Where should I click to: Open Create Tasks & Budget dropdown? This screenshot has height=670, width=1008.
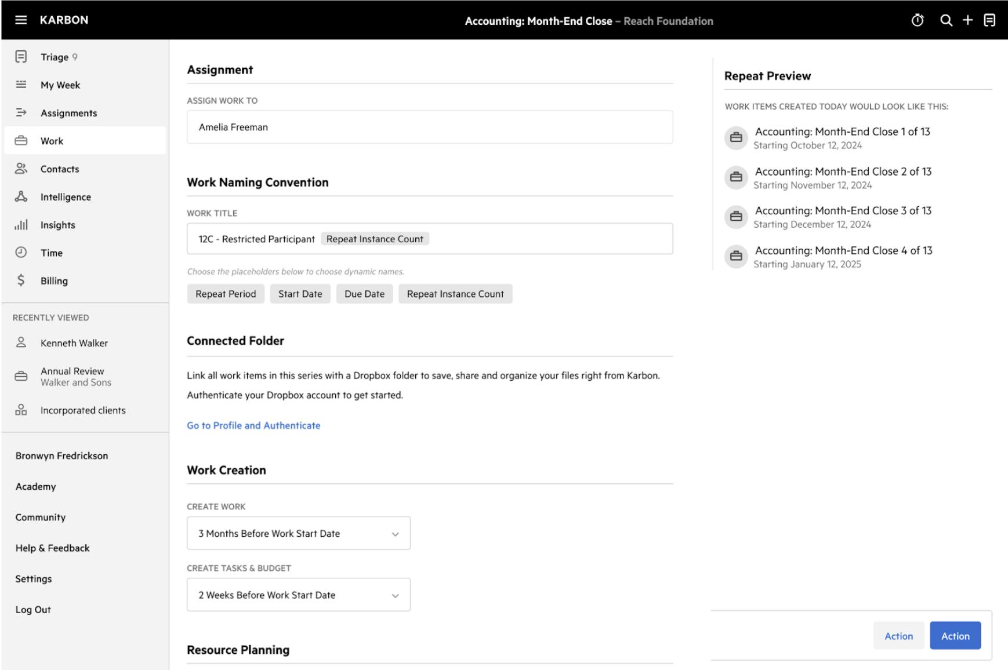pyautogui.click(x=298, y=595)
